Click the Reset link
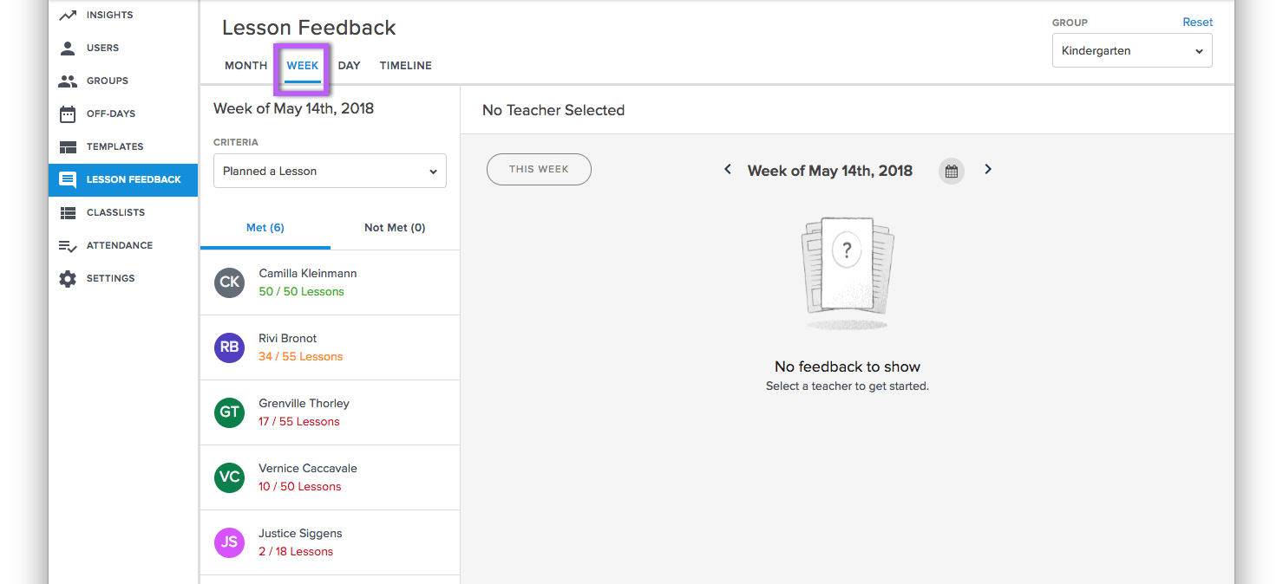 click(x=1197, y=23)
